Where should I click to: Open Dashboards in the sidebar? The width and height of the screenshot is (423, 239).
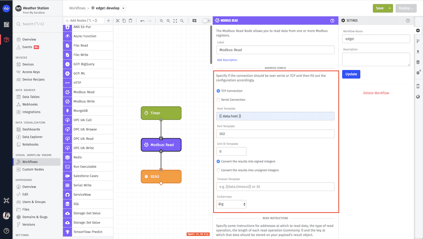tap(31, 129)
